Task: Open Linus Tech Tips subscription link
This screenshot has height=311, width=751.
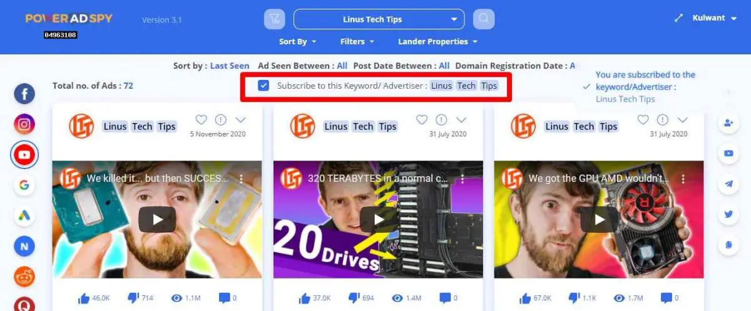Action: coord(625,99)
